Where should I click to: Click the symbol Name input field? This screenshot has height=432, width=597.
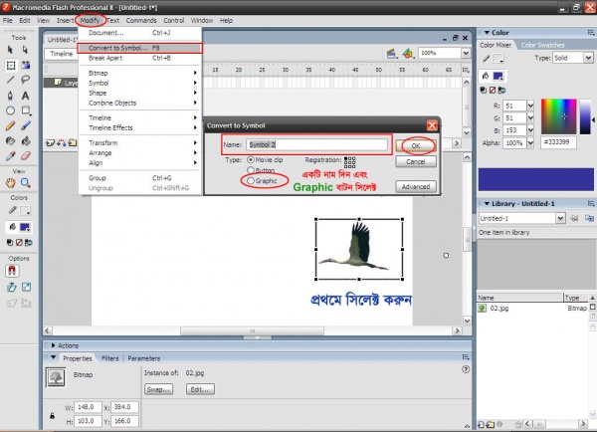pos(316,144)
